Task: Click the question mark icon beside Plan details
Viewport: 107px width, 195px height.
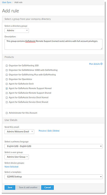Action: 101,64
